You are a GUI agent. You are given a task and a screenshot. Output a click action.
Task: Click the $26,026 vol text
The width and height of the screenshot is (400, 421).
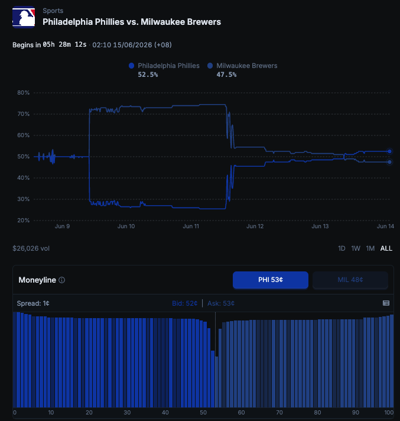click(x=31, y=248)
